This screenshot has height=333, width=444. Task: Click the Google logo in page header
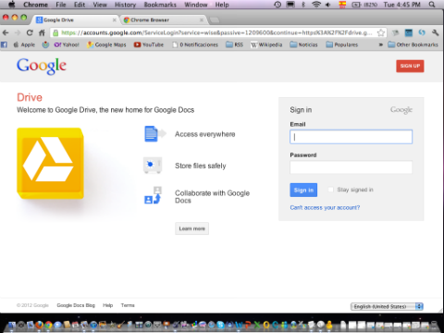[42, 66]
